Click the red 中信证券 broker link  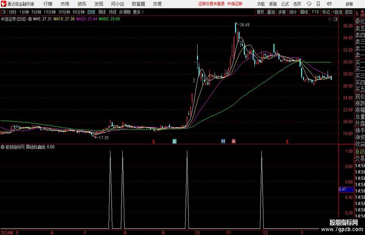235,4
